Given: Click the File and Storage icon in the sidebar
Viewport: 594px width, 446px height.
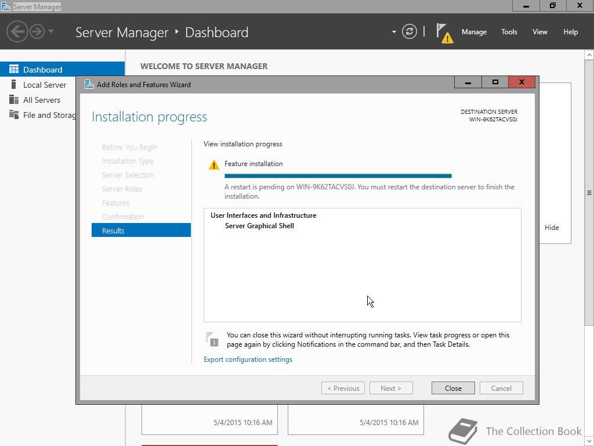Looking at the screenshot, I should click(x=14, y=114).
